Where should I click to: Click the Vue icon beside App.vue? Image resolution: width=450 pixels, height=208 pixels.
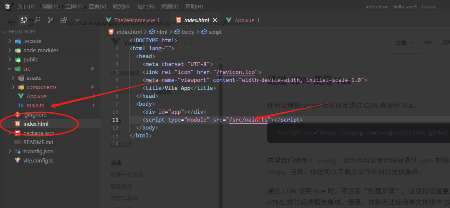pyautogui.click(x=21, y=96)
